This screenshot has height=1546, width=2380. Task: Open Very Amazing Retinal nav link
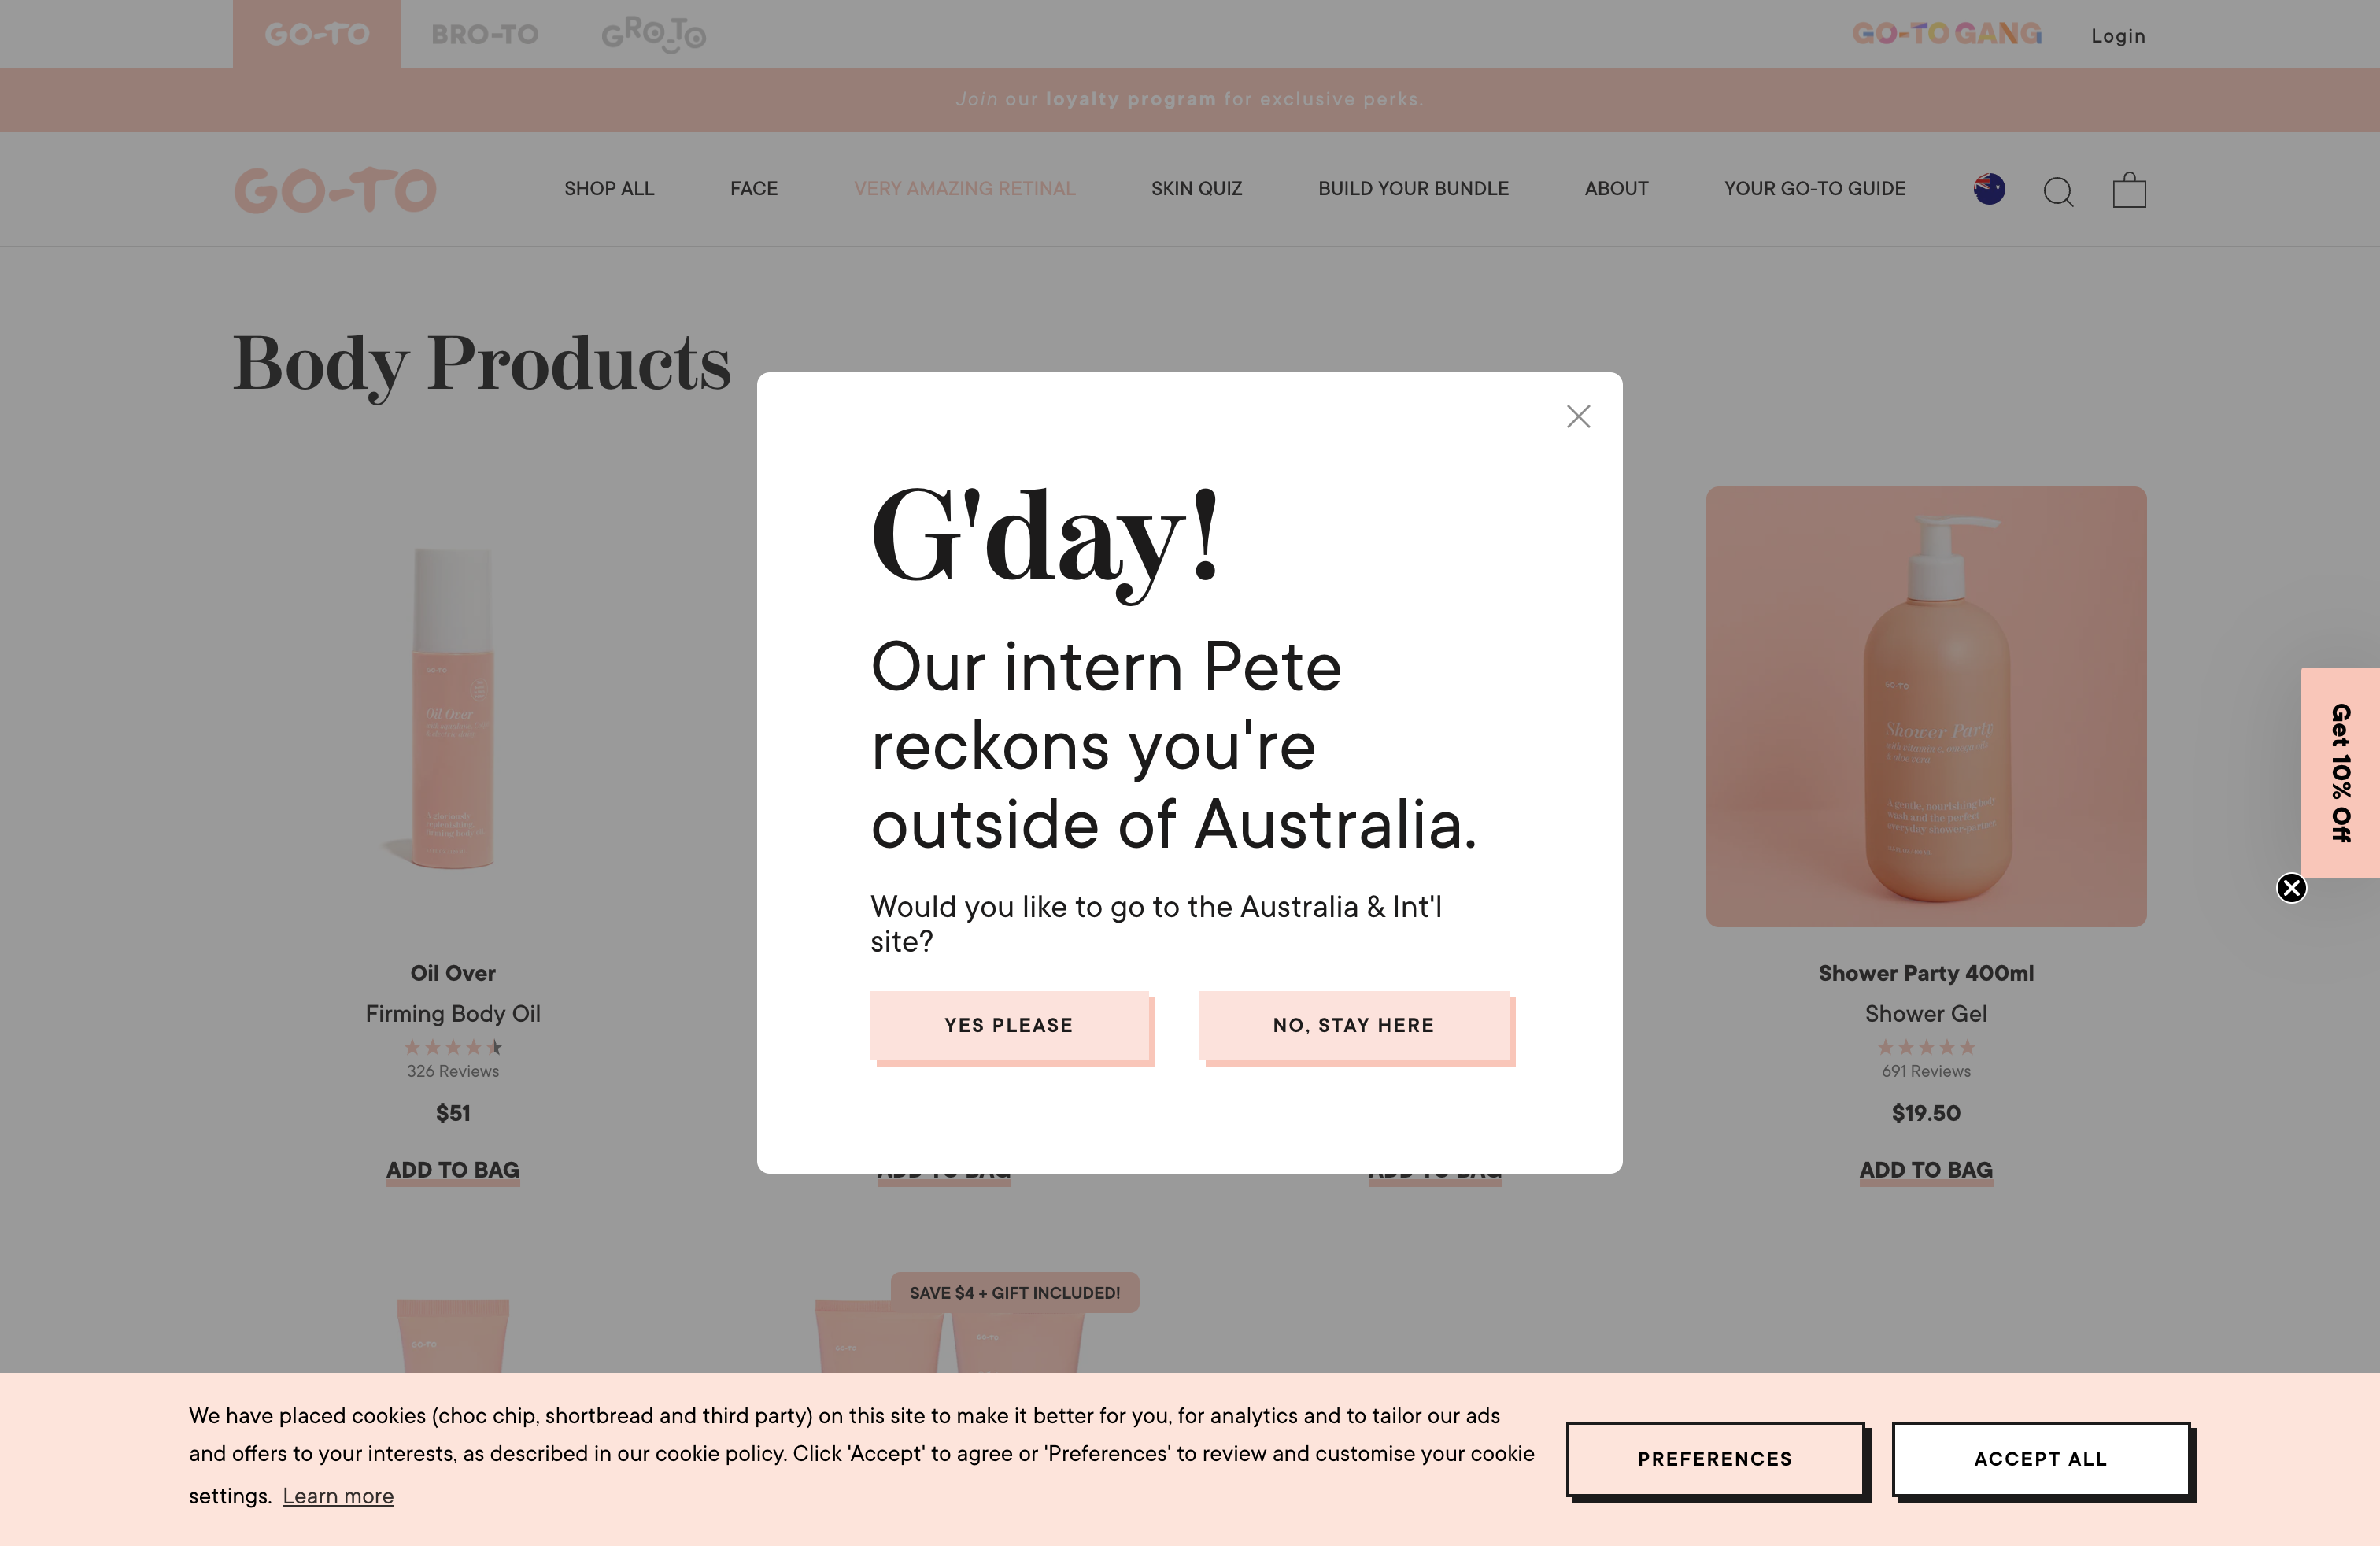[964, 188]
